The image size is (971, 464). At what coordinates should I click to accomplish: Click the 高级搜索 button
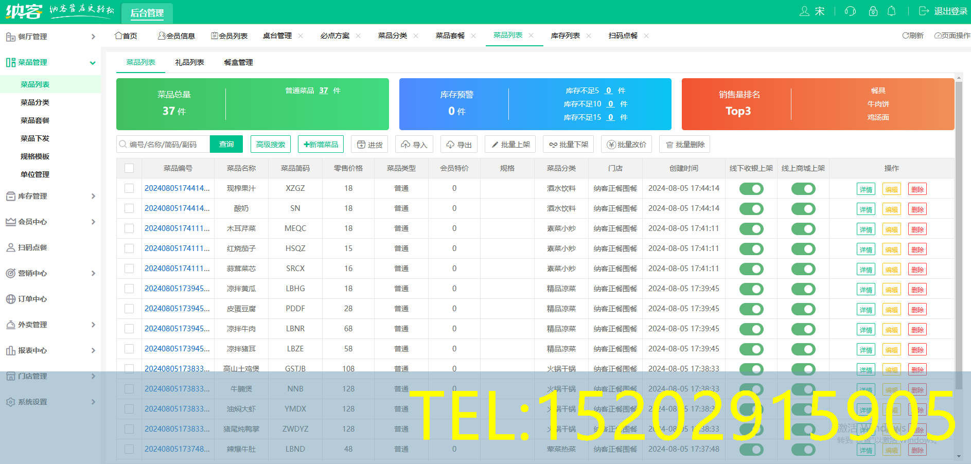point(271,145)
